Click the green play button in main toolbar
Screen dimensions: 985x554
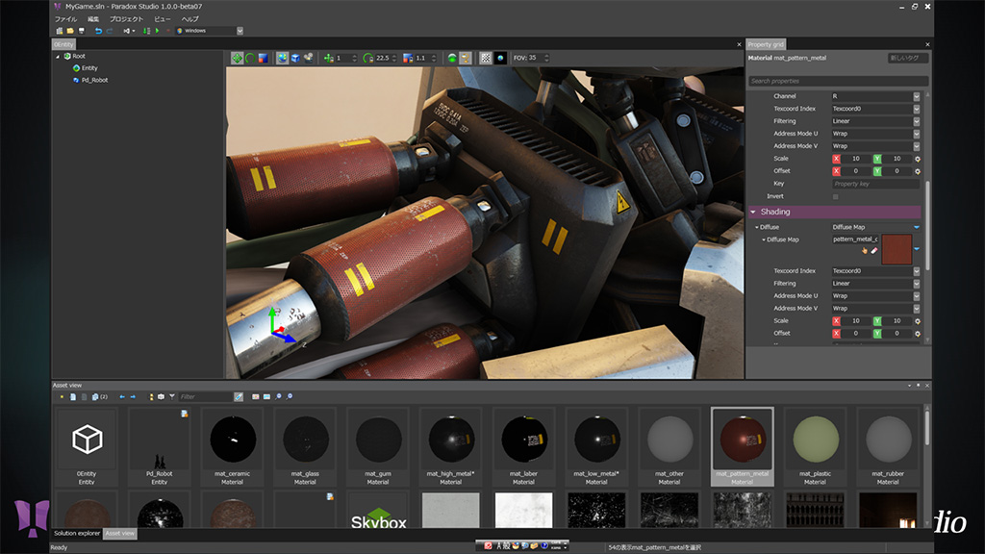click(x=157, y=31)
